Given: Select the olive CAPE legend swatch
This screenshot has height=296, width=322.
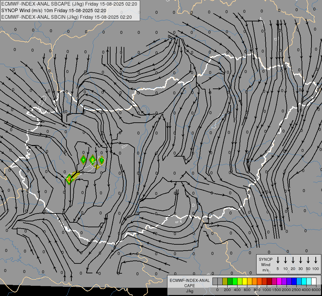Looking at the screenshot, I should point(225,281).
